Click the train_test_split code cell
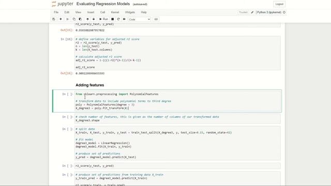This screenshot has width=331, height=186. 177,143
